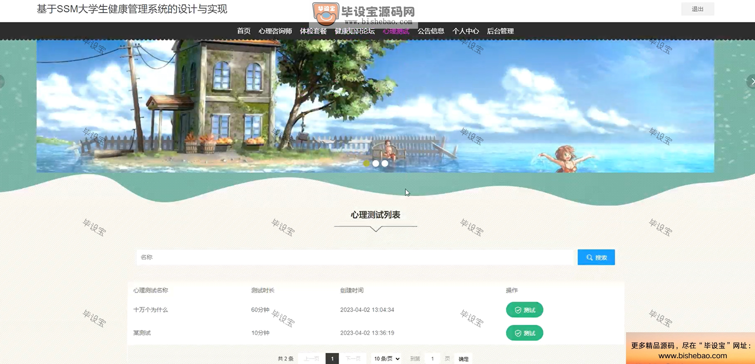Click the 十万个为什么 test name
The image size is (755, 364).
coord(151,310)
